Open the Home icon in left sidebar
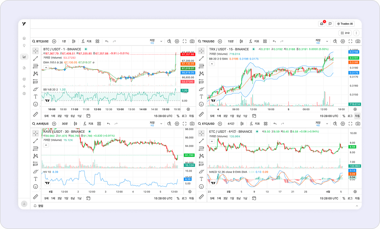Screen dimensions: 380x229 (24, 38)
